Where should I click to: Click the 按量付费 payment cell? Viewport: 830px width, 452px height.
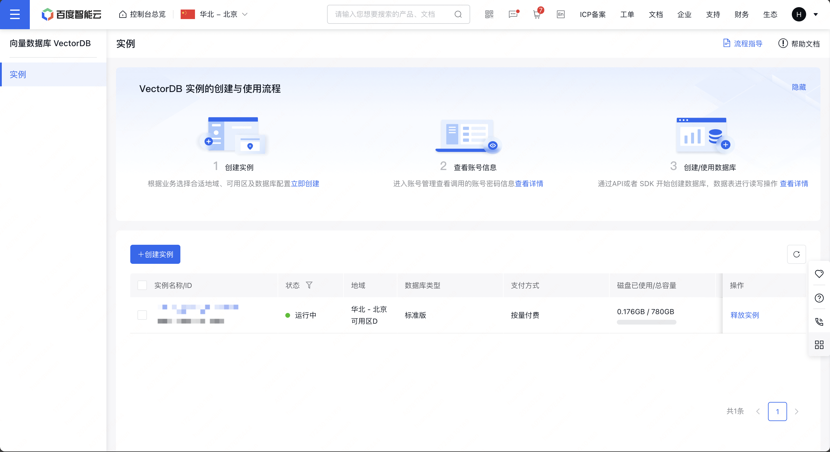(525, 315)
